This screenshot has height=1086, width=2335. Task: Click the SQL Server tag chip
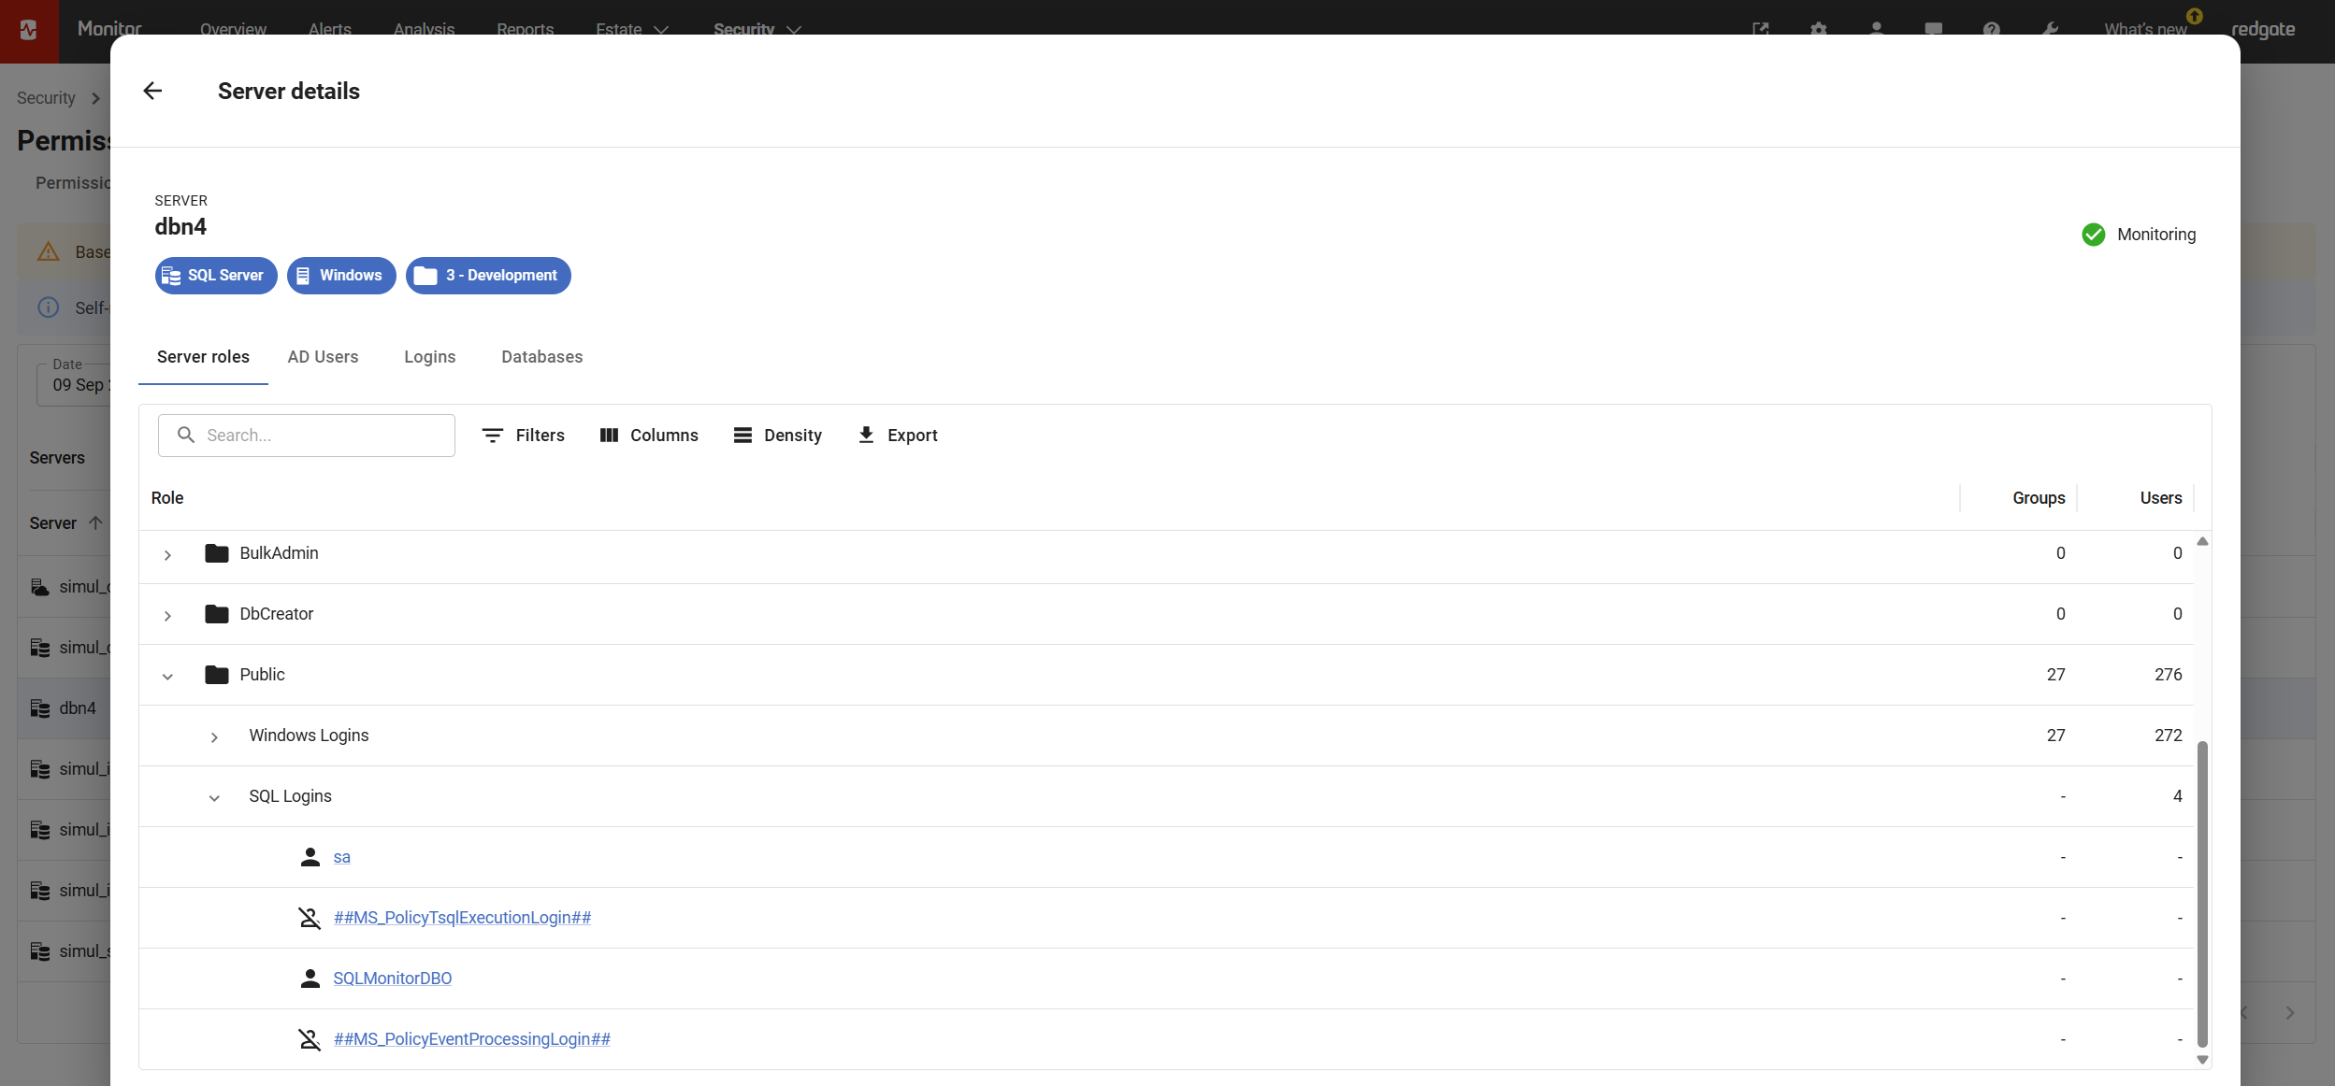tap(216, 276)
